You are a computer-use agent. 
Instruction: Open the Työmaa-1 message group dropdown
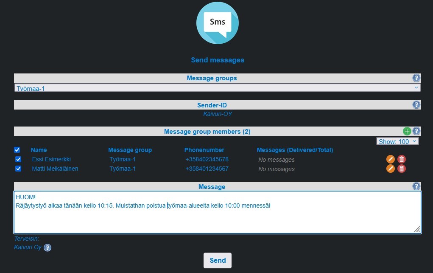pos(217,88)
